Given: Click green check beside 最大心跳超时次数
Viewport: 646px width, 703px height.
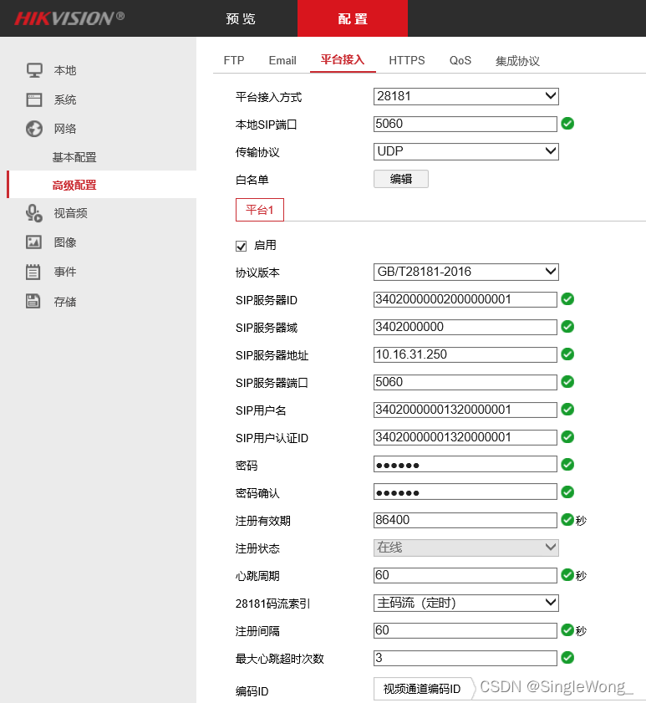Looking at the screenshot, I should (567, 658).
